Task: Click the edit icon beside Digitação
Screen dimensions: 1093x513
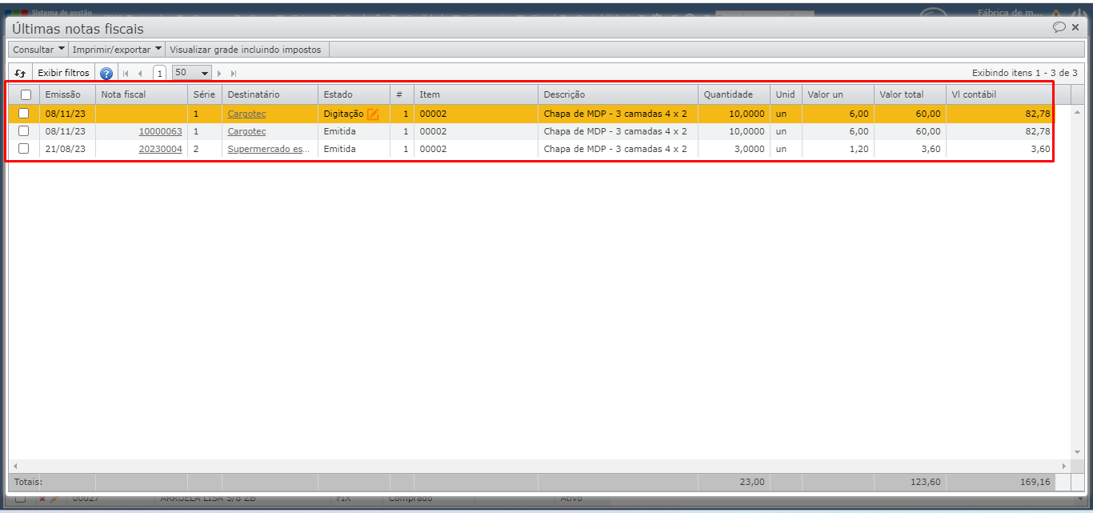Action: coord(373,114)
